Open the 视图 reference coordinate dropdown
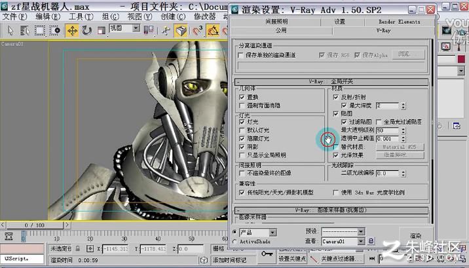The width and height of the screenshot is (469, 268). coord(136,28)
